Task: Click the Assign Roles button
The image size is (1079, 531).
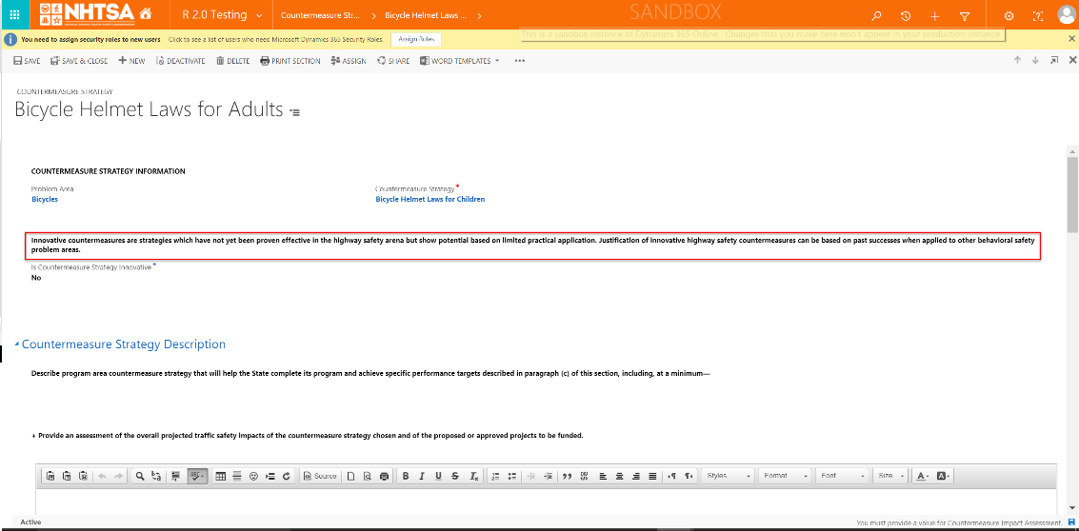Action: pos(416,39)
